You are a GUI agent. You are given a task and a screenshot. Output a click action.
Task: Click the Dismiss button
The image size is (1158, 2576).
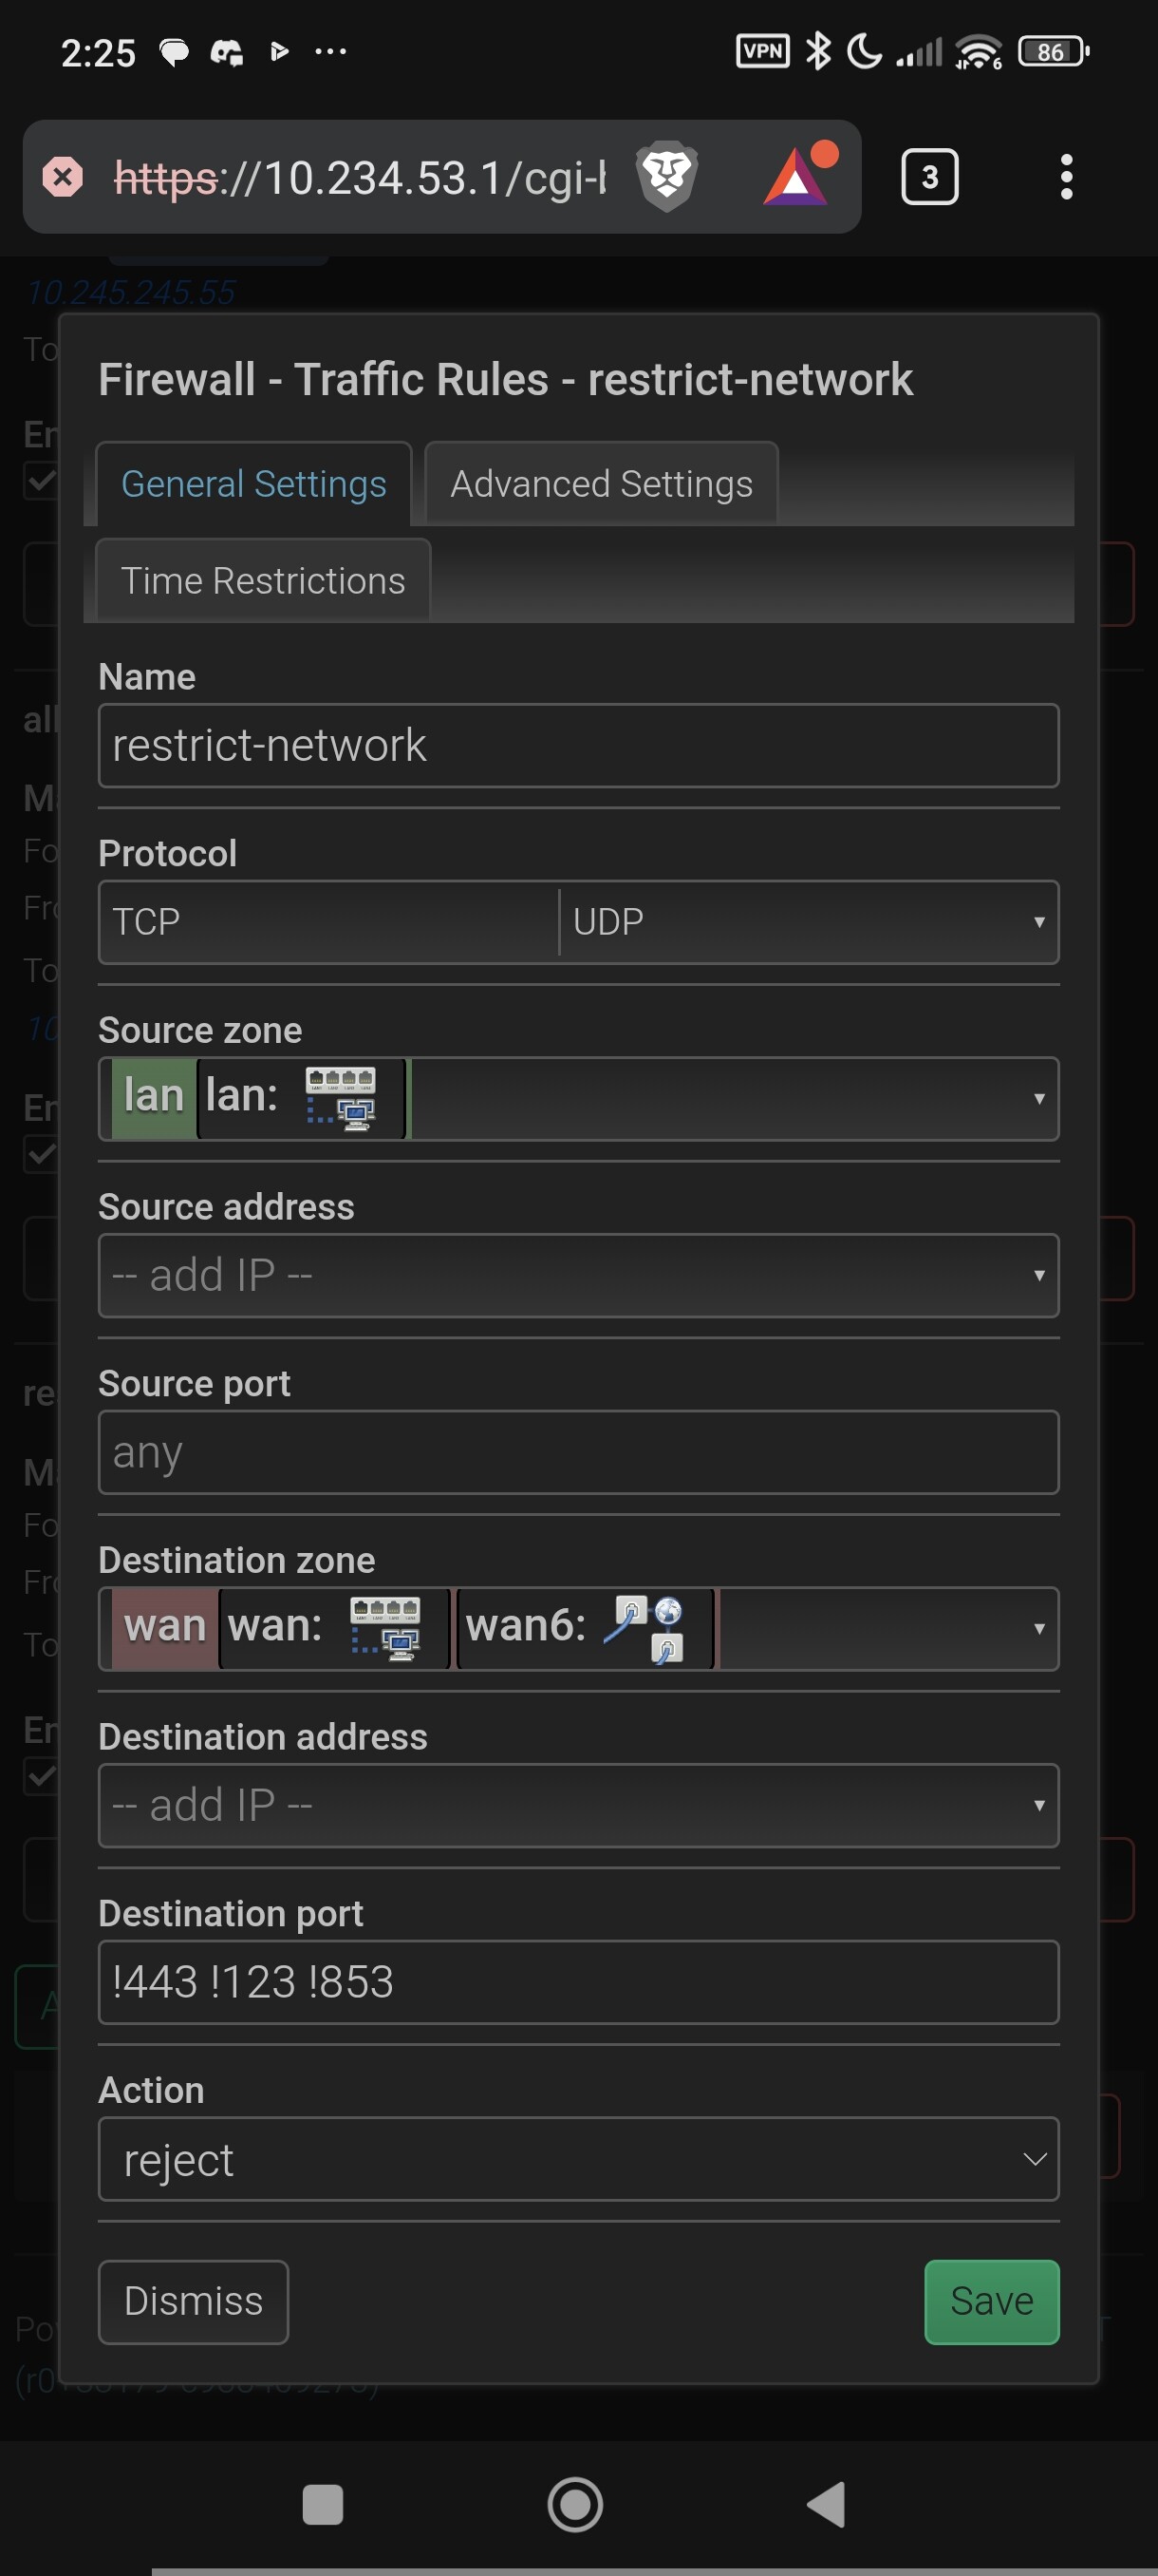click(193, 2301)
